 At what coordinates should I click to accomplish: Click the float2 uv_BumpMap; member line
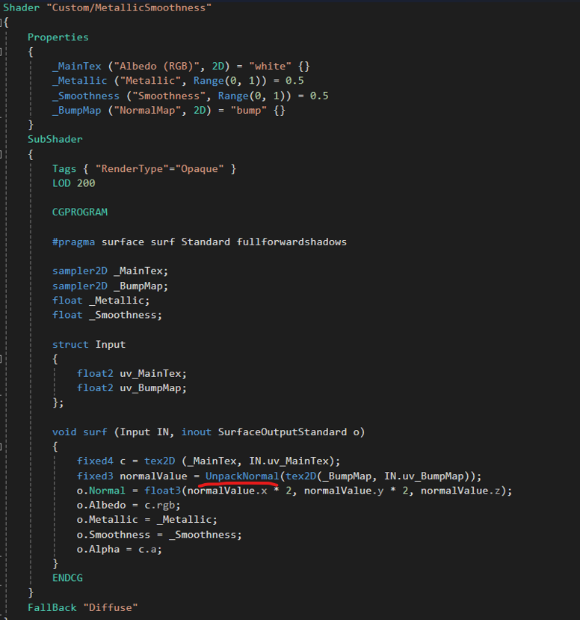pyautogui.click(x=132, y=388)
